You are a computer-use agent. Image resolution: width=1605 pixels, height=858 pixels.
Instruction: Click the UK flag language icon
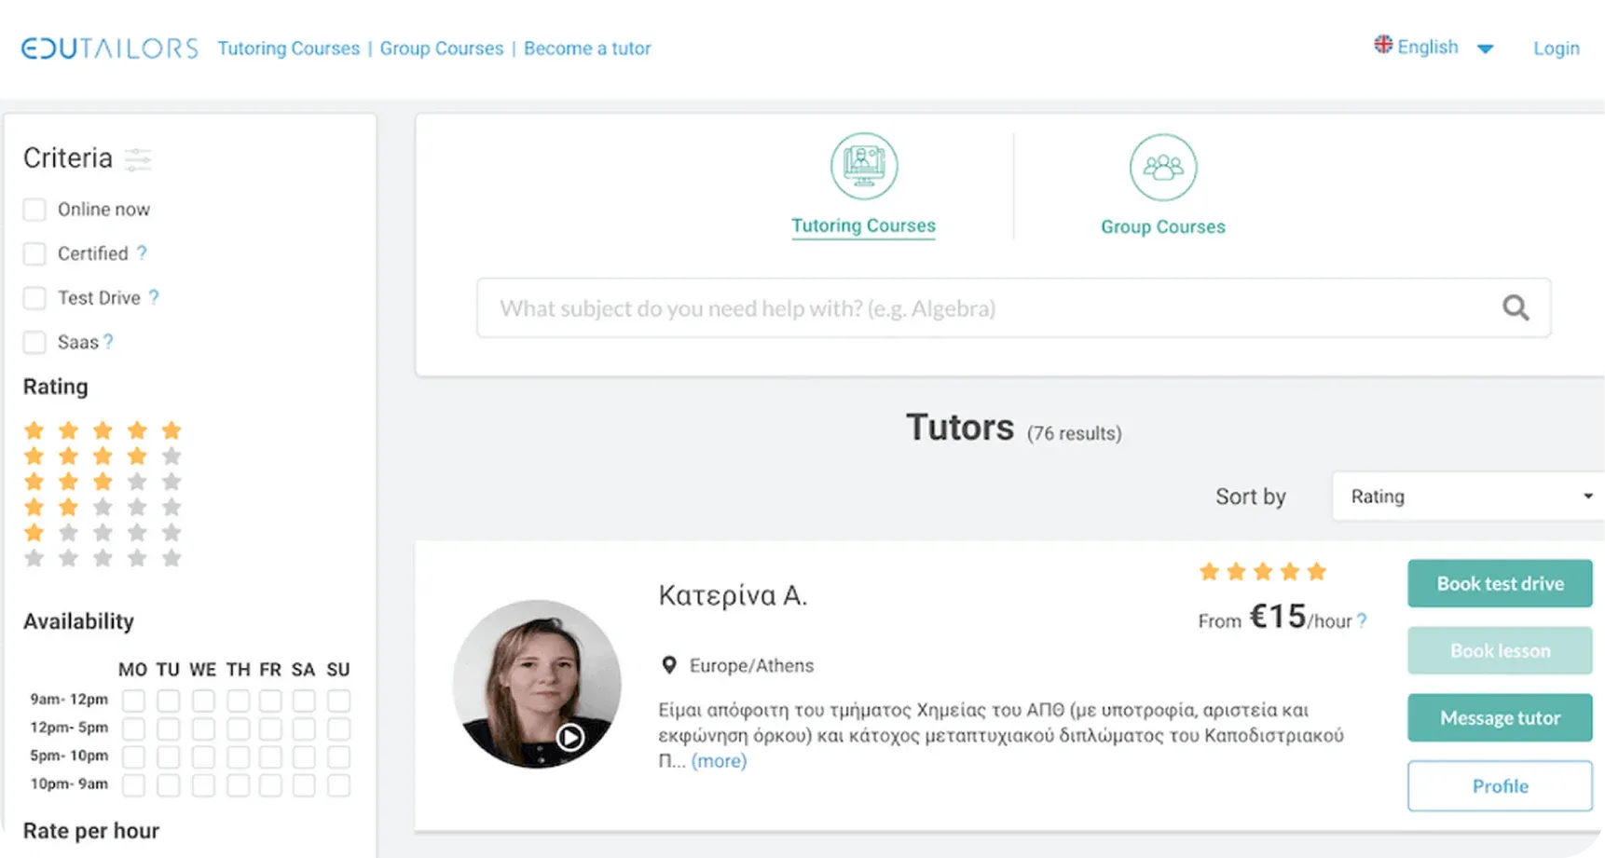pyautogui.click(x=1383, y=45)
